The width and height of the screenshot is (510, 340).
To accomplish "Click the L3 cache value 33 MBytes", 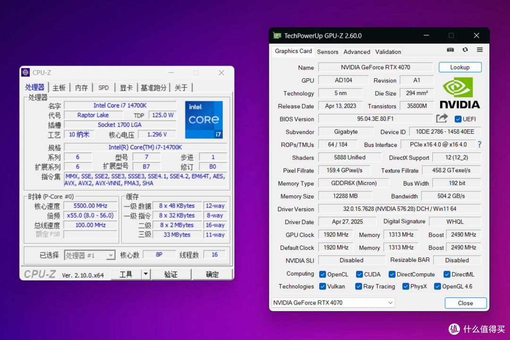I will tap(177, 235).
